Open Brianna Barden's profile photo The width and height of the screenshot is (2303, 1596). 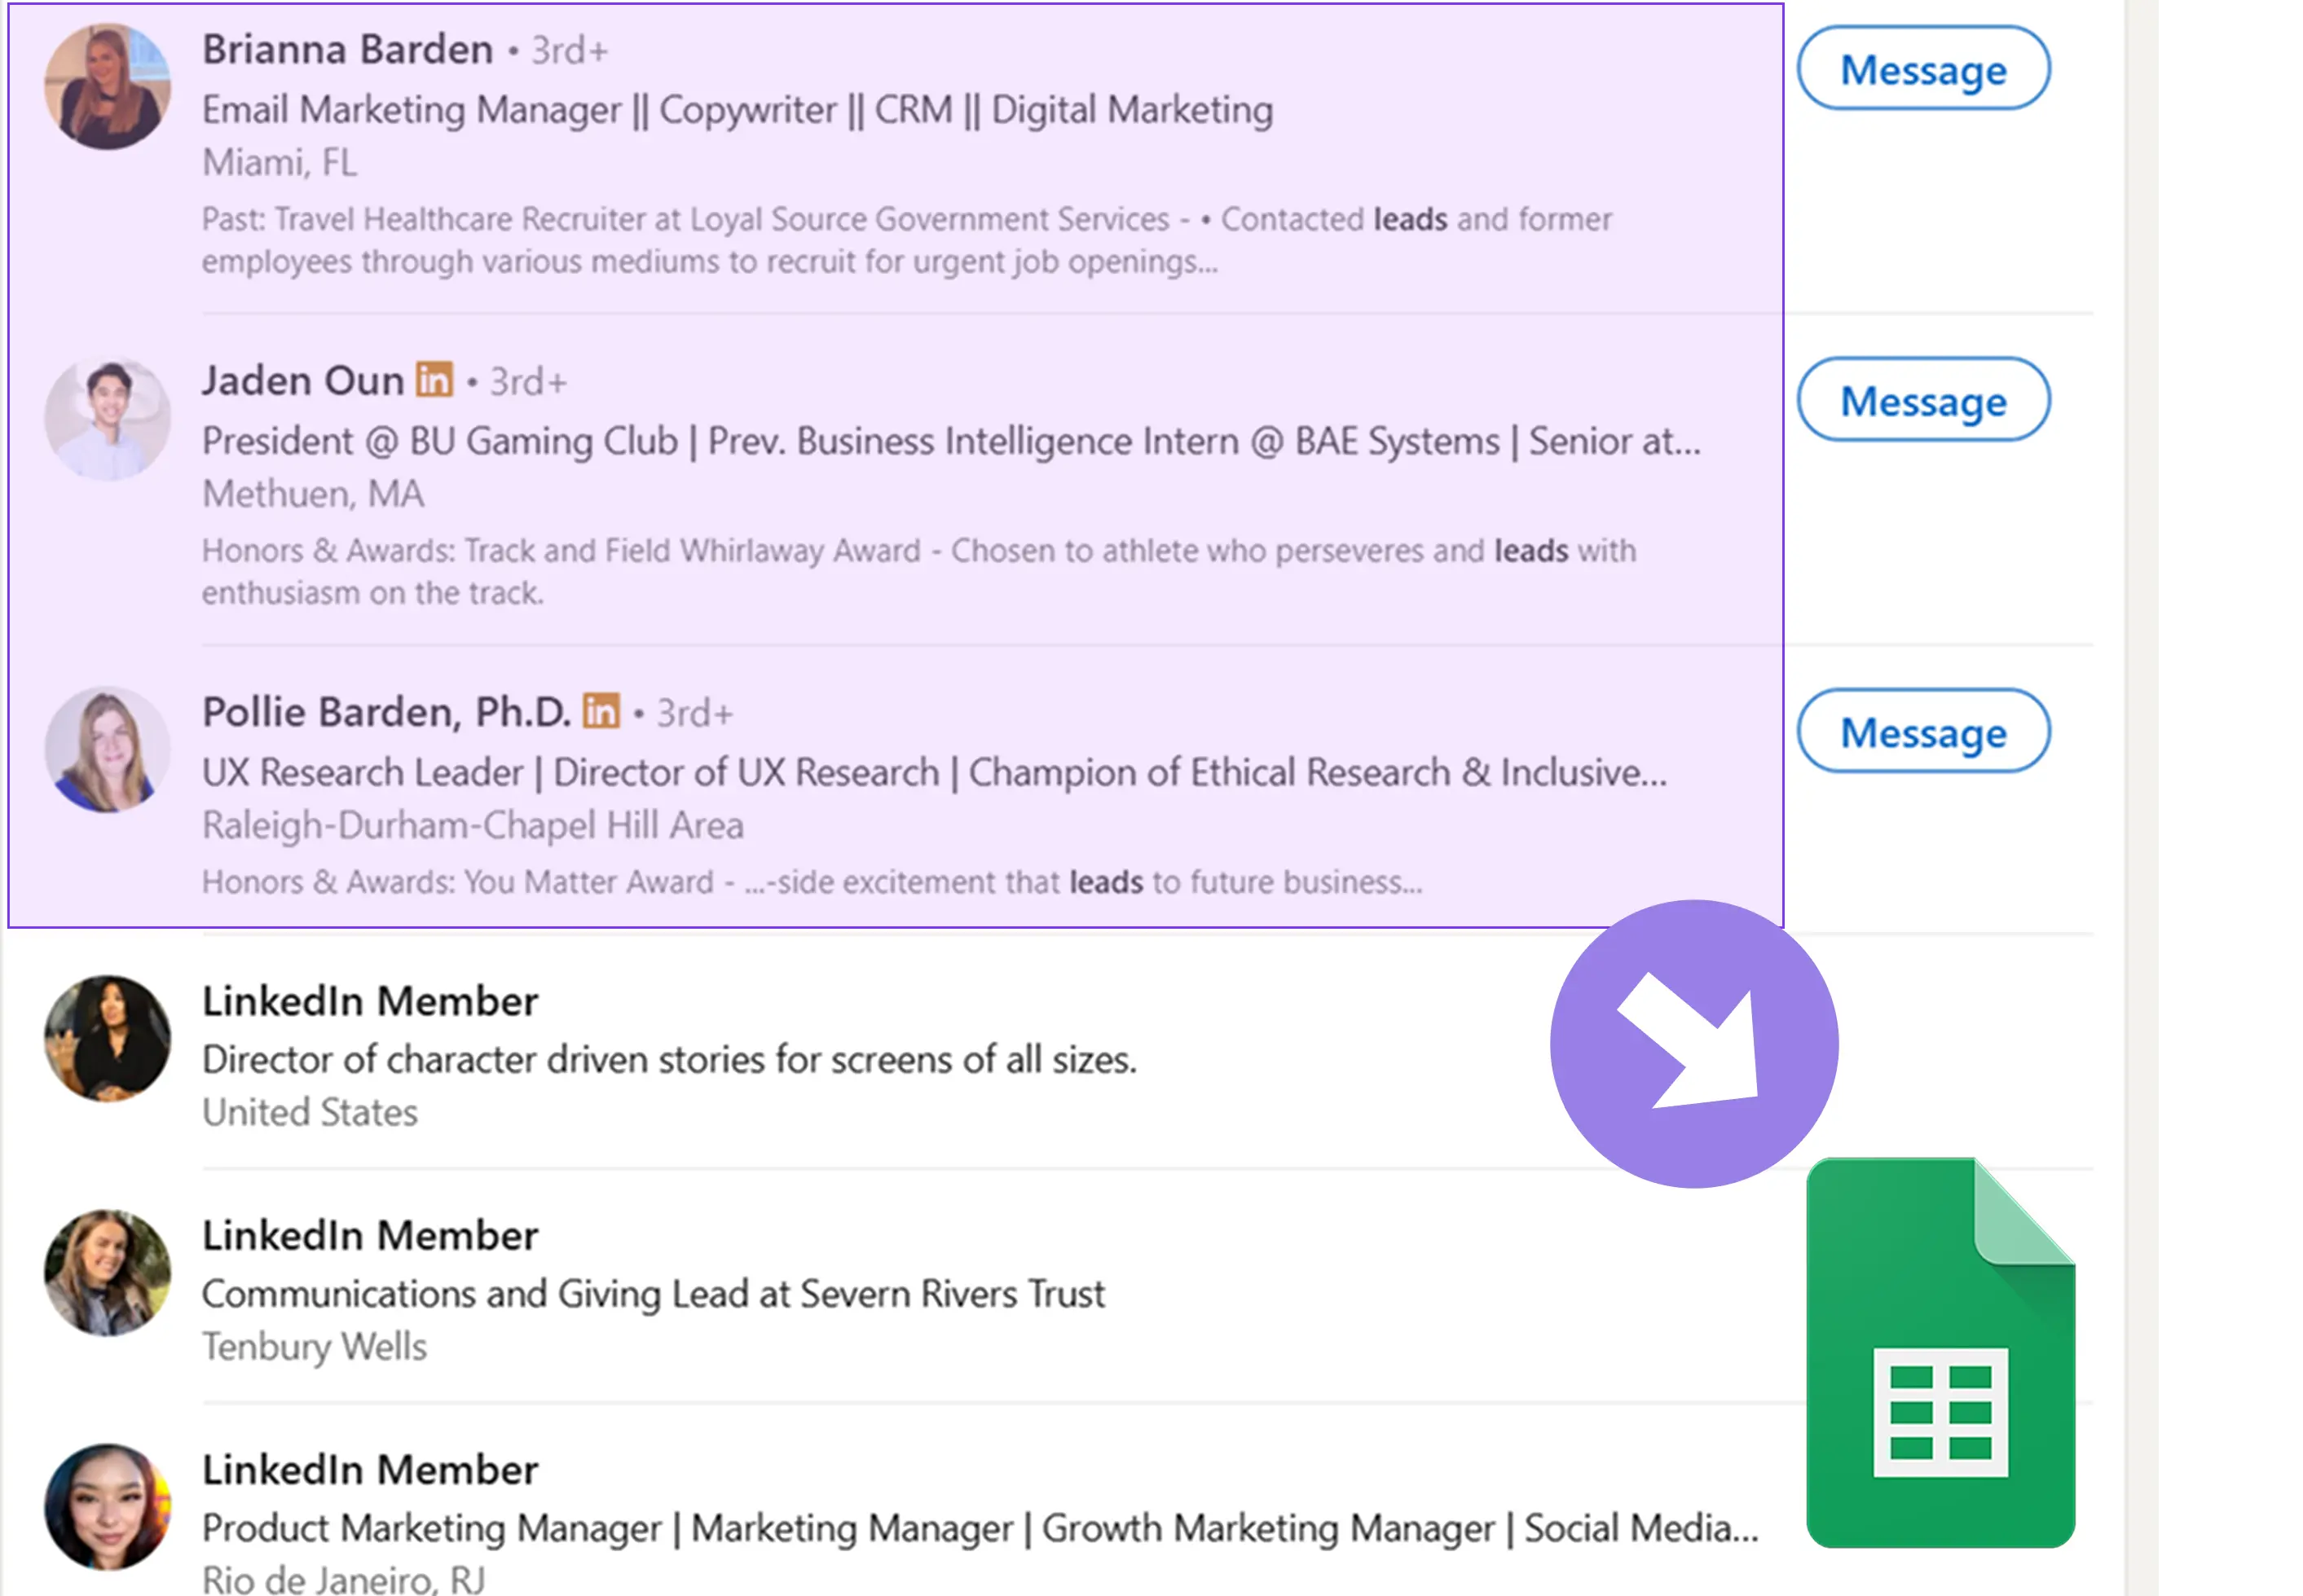click(107, 87)
